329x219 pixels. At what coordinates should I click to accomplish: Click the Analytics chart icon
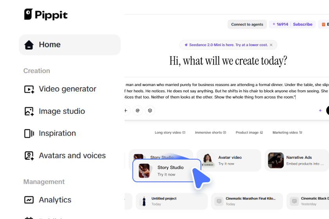click(x=29, y=200)
